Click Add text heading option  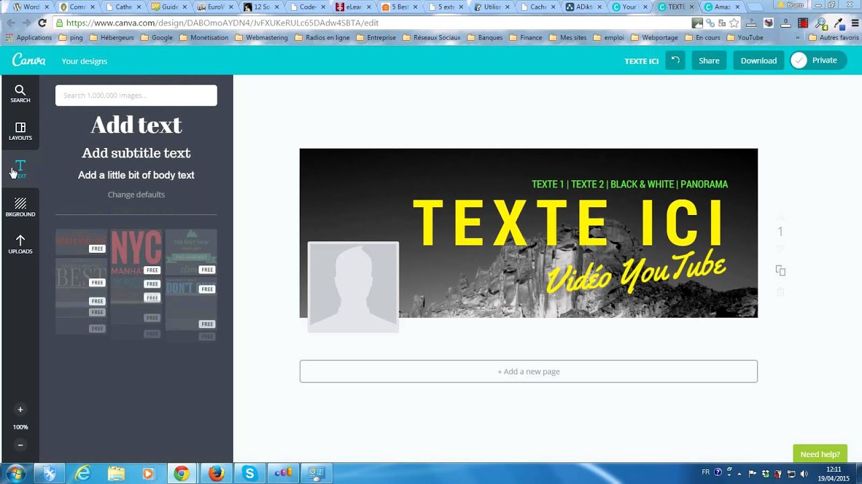[136, 125]
